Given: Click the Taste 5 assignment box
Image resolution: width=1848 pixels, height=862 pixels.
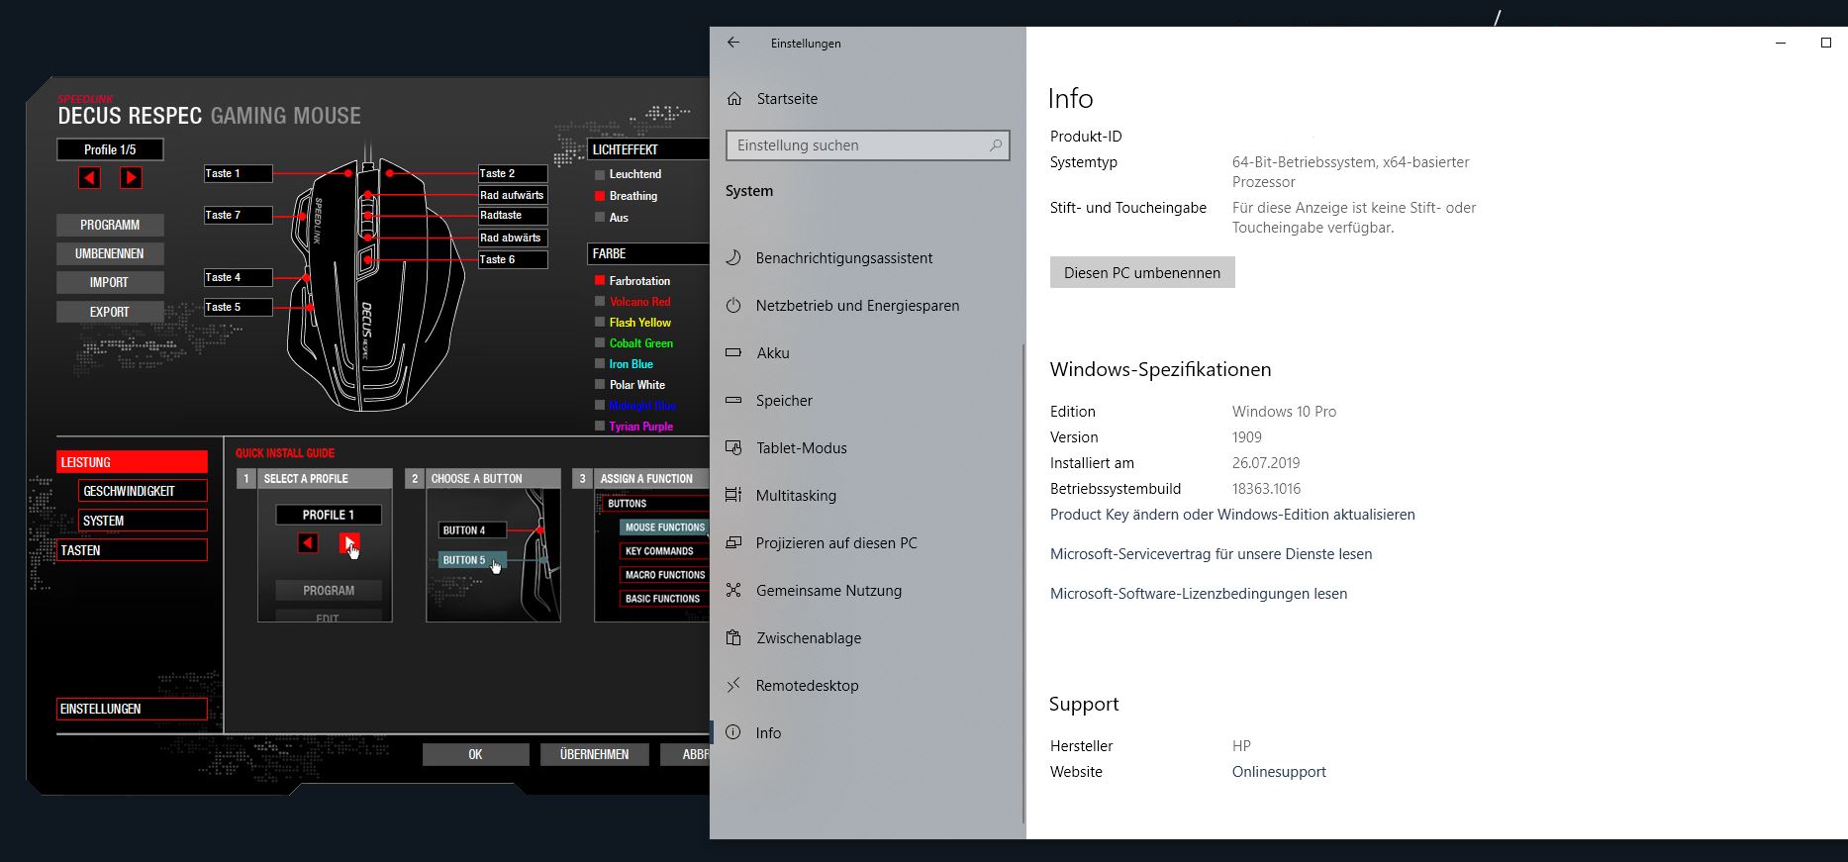Looking at the screenshot, I should 238,307.
